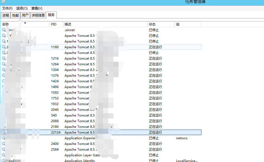Click Application Identity description text
Screen dimensions: 264x162
point(80,161)
